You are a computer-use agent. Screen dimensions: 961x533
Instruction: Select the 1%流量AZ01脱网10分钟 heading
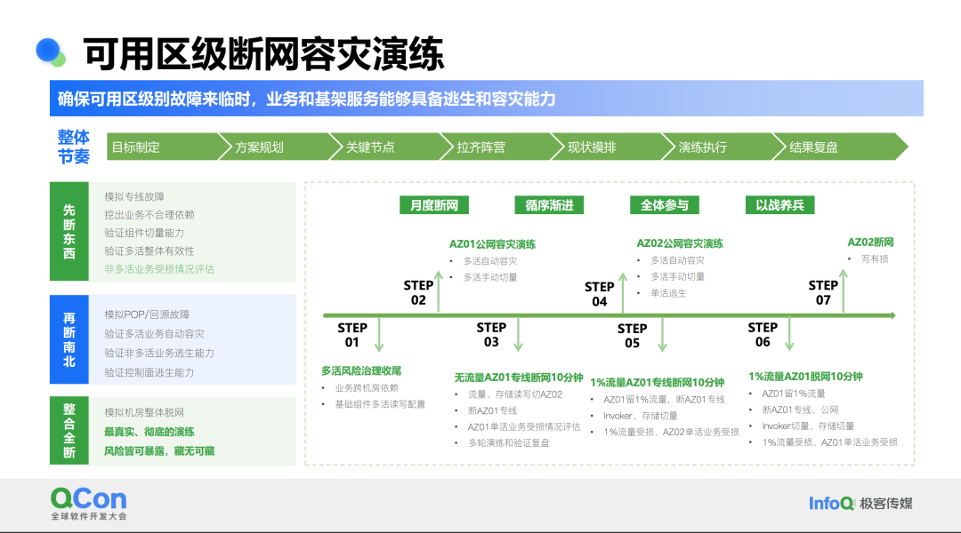point(805,377)
